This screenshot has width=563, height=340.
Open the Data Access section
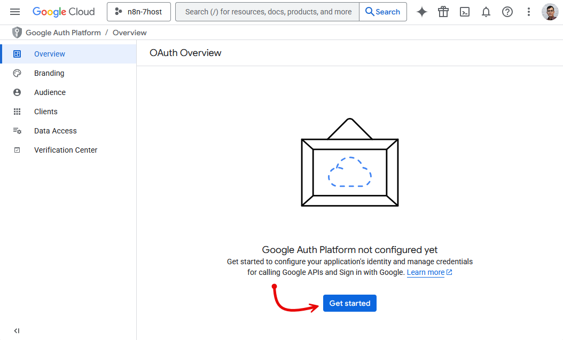click(x=68, y=131)
